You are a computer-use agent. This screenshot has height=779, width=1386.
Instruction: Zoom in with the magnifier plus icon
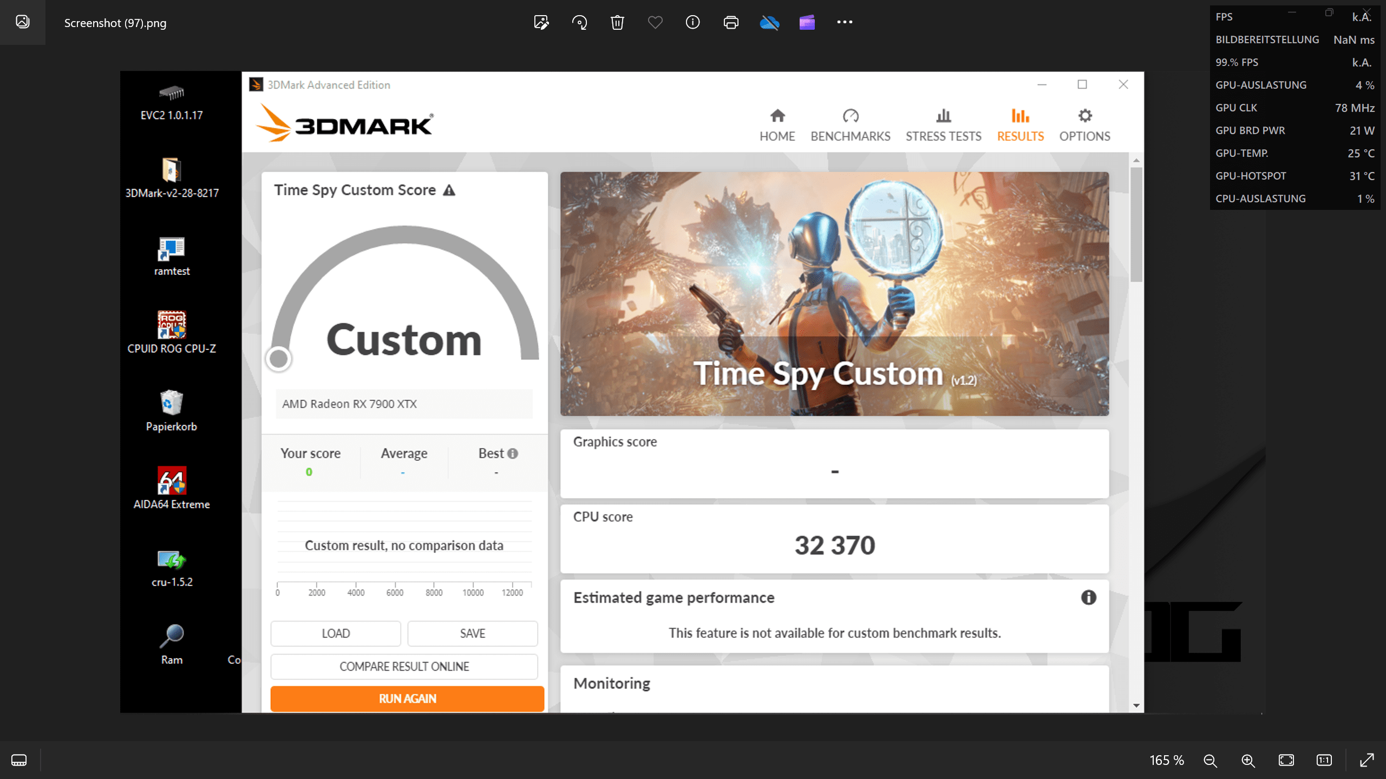coord(1248,760)
